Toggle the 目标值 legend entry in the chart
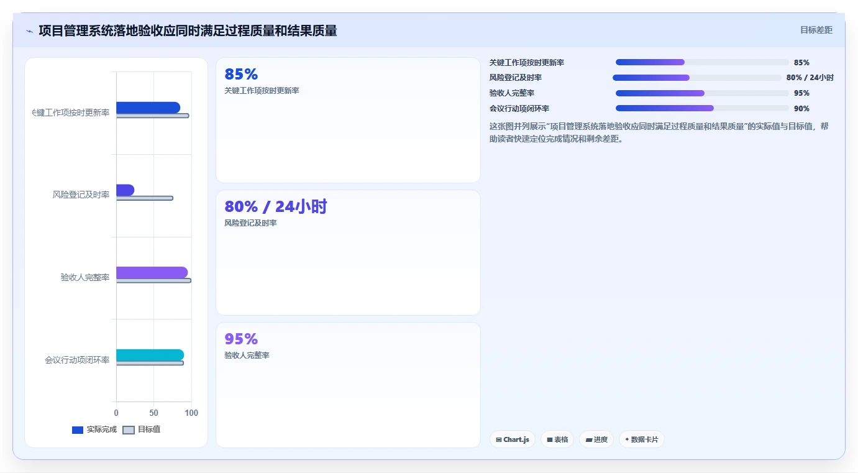858x473 pixels. 142,429
